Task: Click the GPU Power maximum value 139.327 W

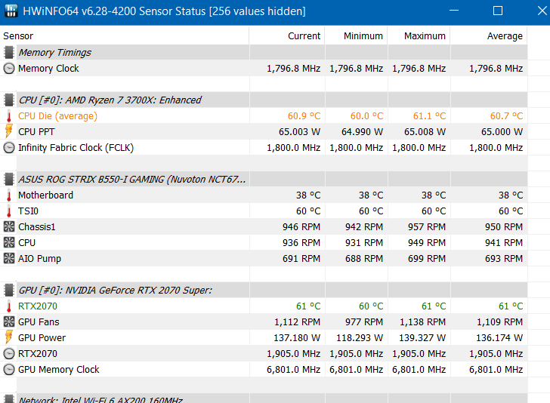Action: tap(422, 338)
